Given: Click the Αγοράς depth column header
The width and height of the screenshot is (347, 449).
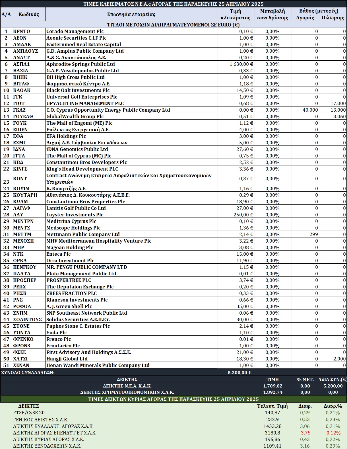Looking at the screenshot, I should click(x=305, y=18).
